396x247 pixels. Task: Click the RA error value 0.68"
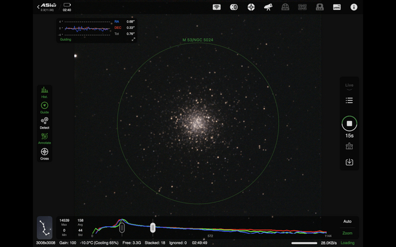[131, 21]
